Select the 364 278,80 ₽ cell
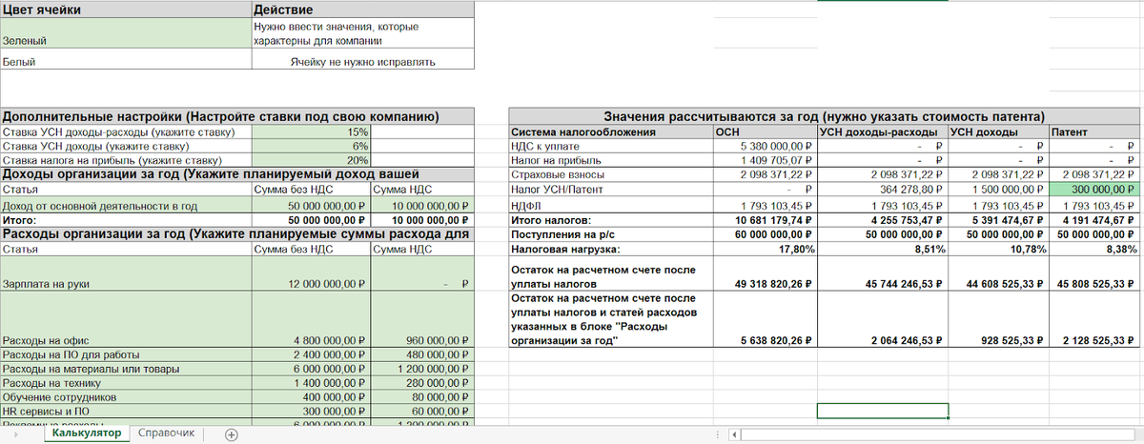This screenshot has height=444, width=1144. 883,190
